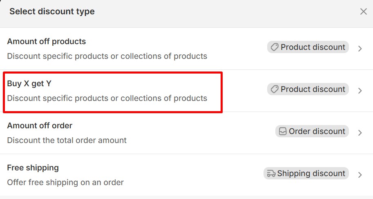Pick the Amount off order discount type

(40, 126)
